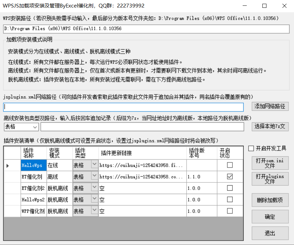294x245 pixels.
Task: Click the 插件更新链接 column header
Action: pos(142,153)
